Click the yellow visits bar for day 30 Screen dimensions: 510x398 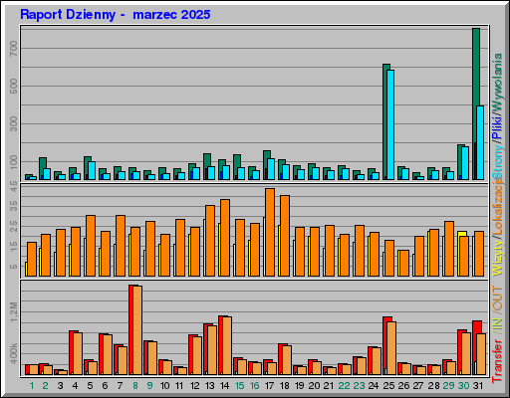coord(462,234)
